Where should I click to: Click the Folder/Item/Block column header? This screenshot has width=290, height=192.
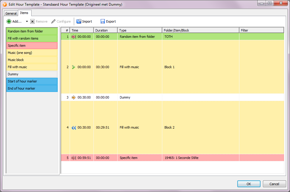200,30
